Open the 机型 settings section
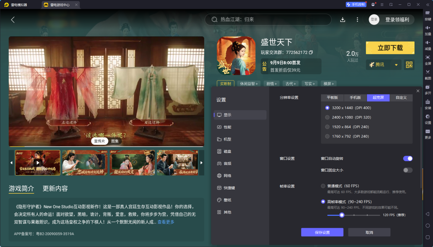433x247 pixels. [x=240, y=139]
